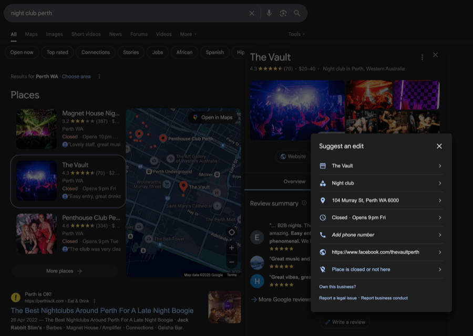This screenshot has width=473, height=336.
Task: Click the Choose area link
Action: (76, 77)
